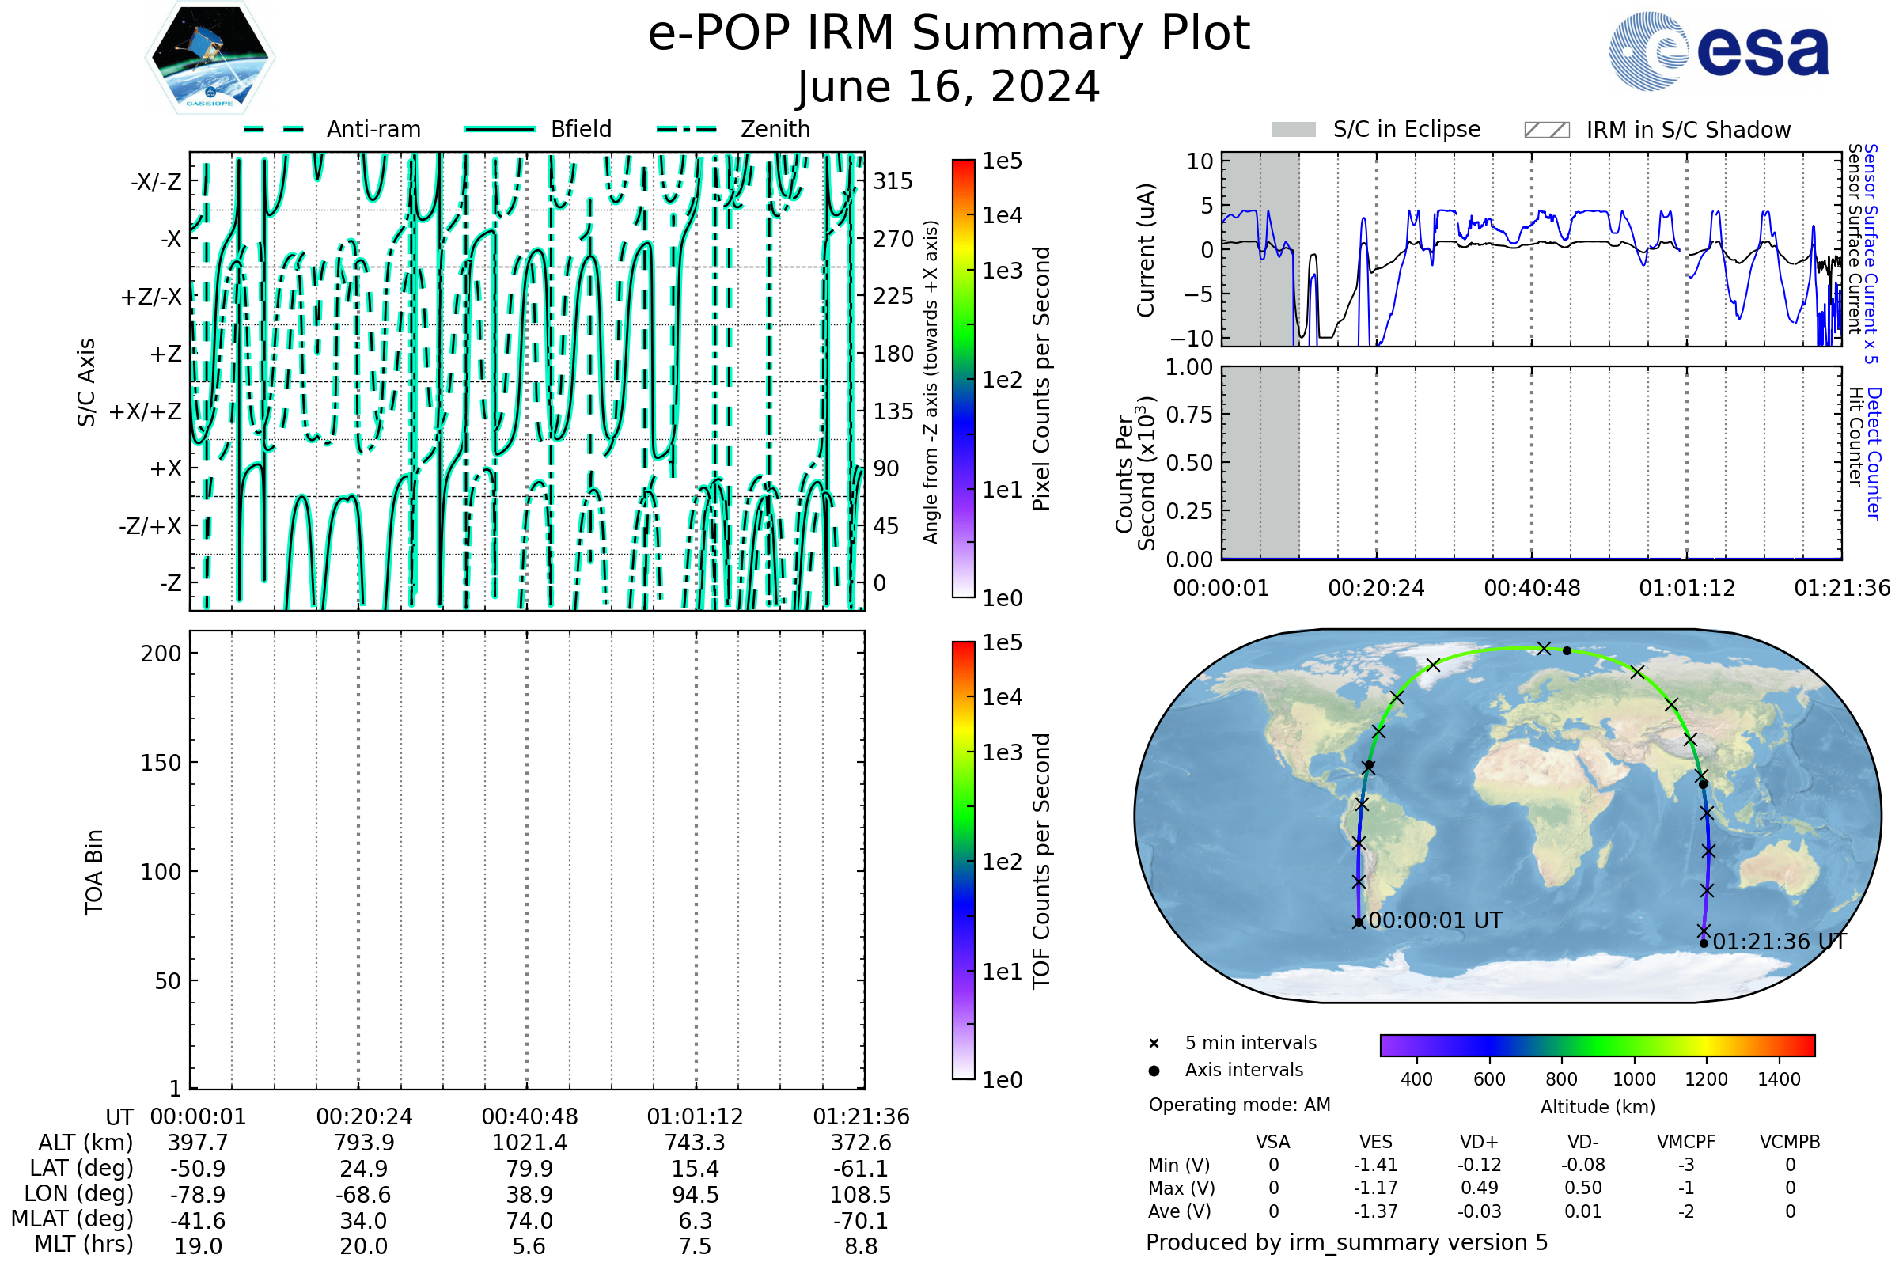Click the 5 min intervals cross marker
The height and width of the screenshot is (1266, 1899).
point(1154,1044)
